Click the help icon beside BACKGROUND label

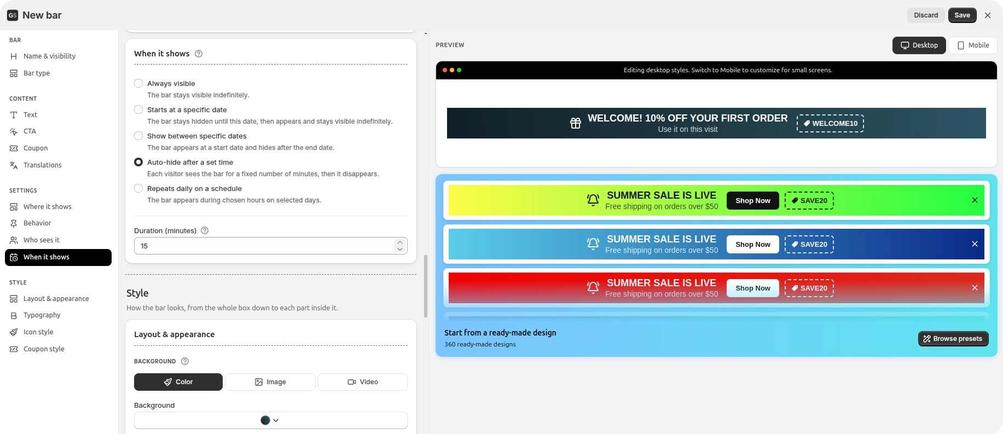[x=185, y=361]
